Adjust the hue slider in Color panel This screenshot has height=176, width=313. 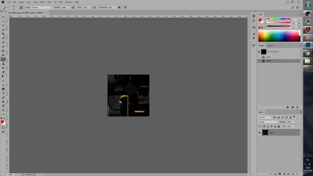279,19
